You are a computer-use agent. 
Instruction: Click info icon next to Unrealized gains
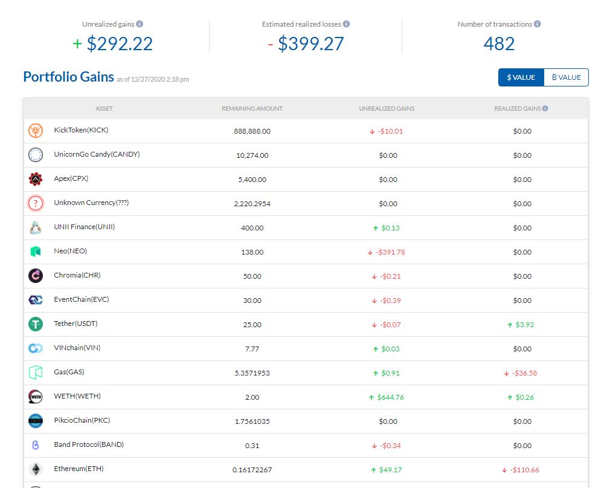point(140,24)
